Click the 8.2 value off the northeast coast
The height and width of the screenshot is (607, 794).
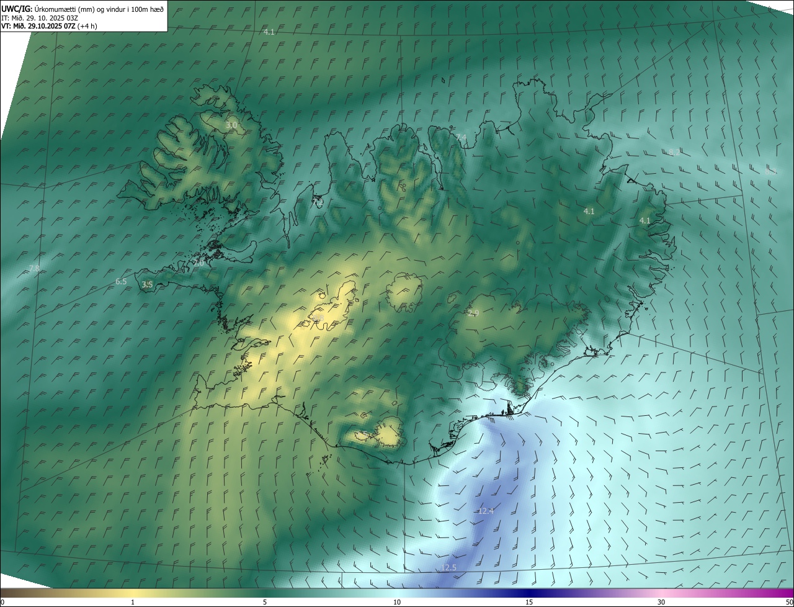point(674,152)
